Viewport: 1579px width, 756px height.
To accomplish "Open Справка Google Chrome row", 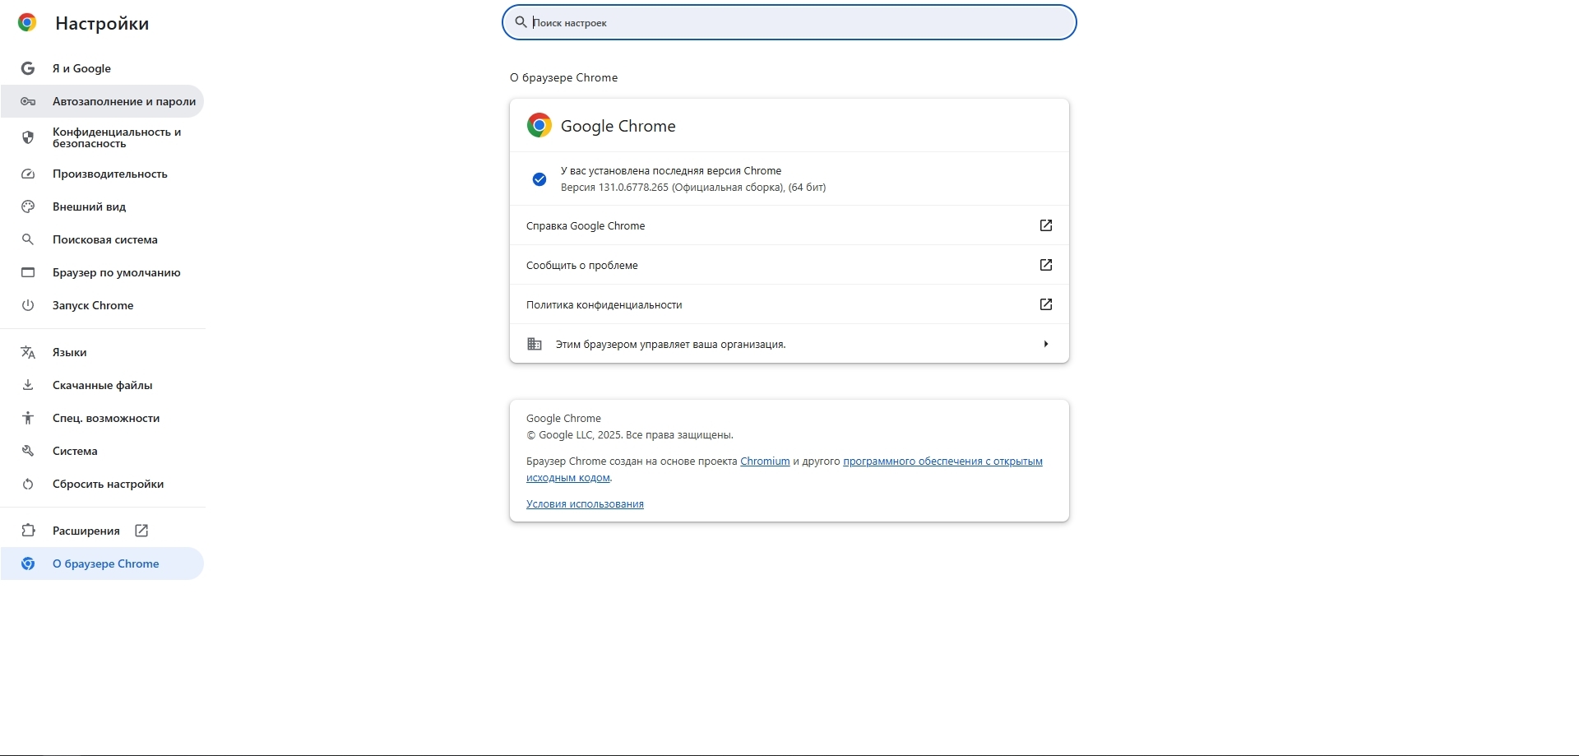I will 789,225.
